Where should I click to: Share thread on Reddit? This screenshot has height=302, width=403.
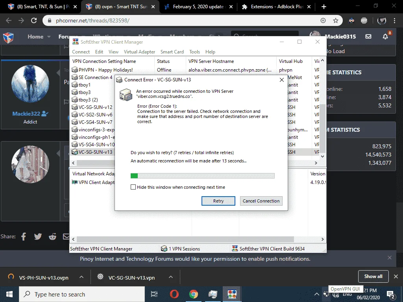pos(52,236)
